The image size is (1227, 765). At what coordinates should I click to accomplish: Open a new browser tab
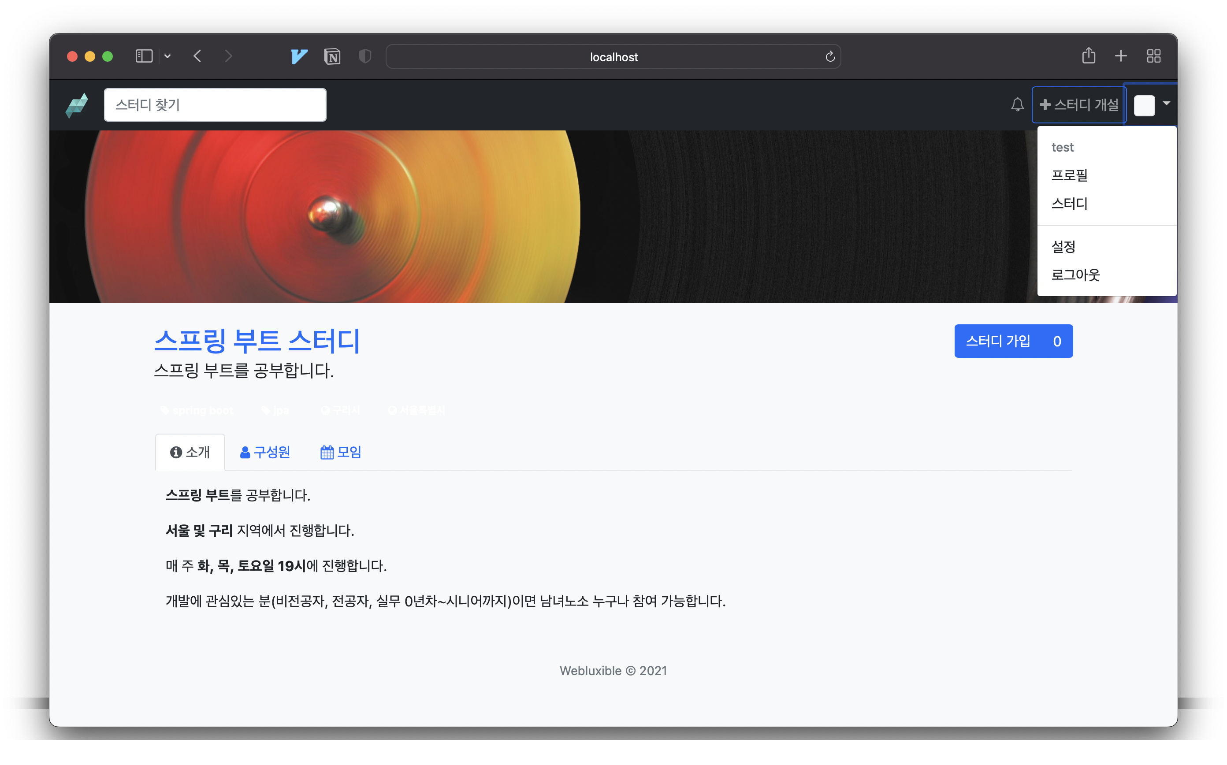(1121, 56)
